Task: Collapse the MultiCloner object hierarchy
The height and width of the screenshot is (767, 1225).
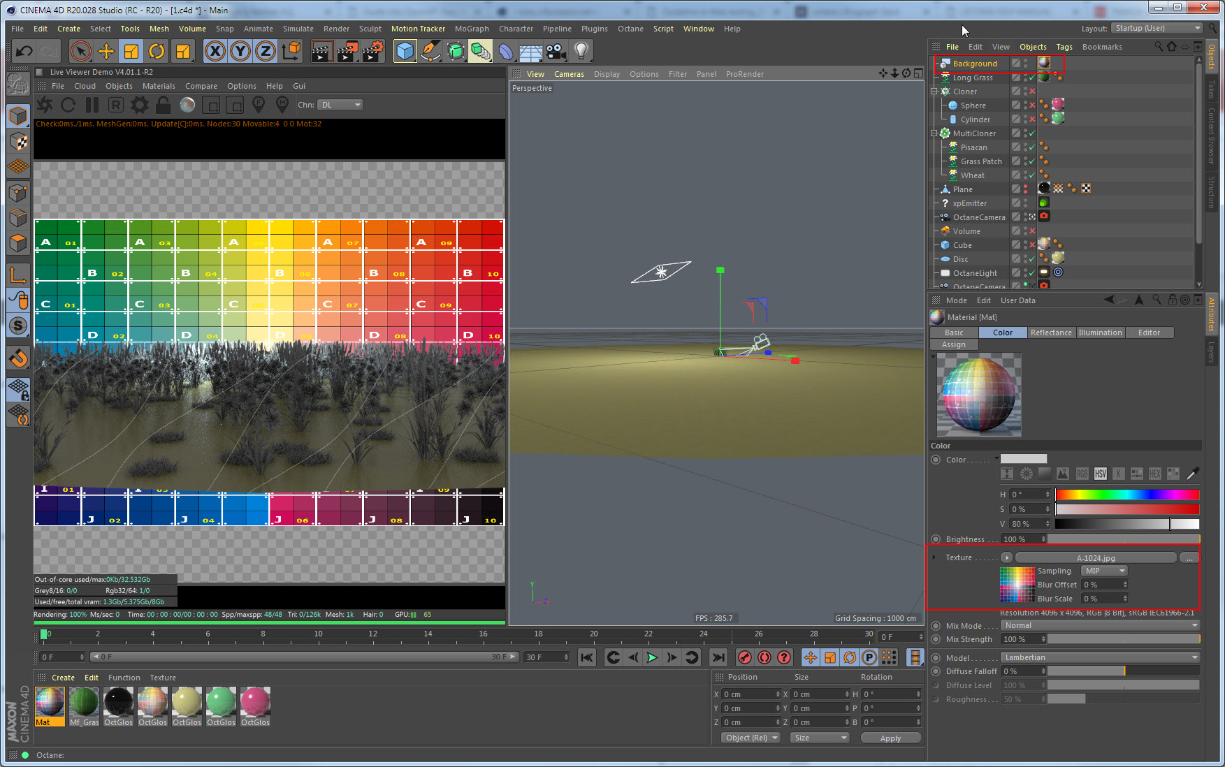Action: pos(934,133)
